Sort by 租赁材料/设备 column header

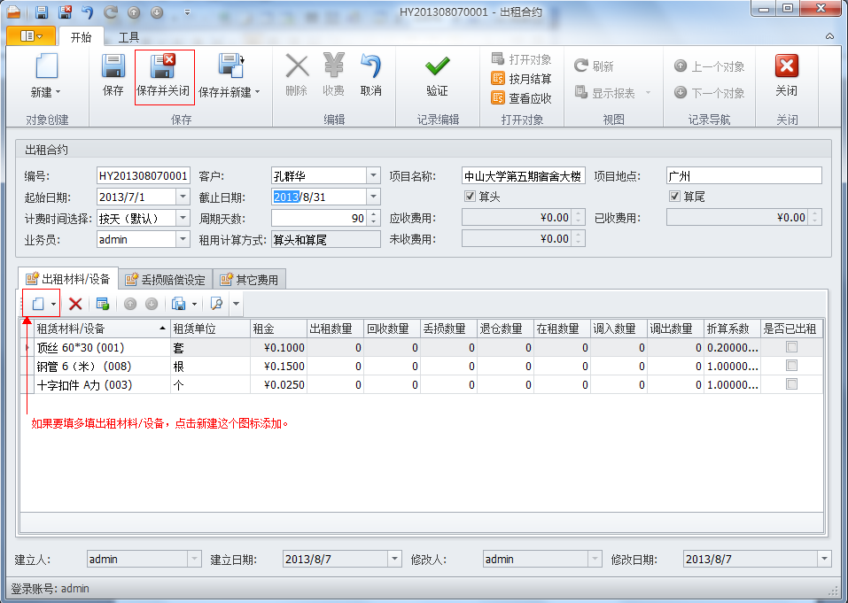(x=102, y=329)
